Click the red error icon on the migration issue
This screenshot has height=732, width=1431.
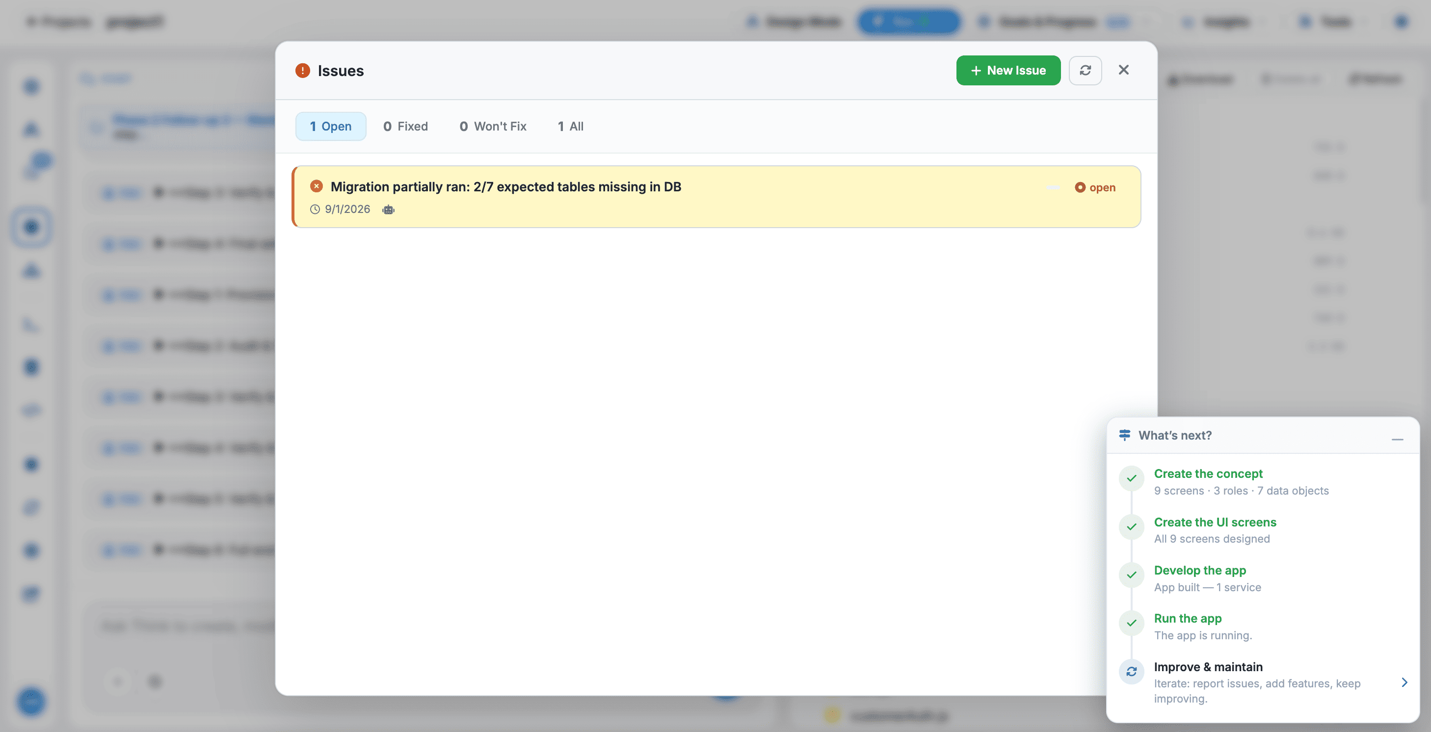(x=316, y=186)
